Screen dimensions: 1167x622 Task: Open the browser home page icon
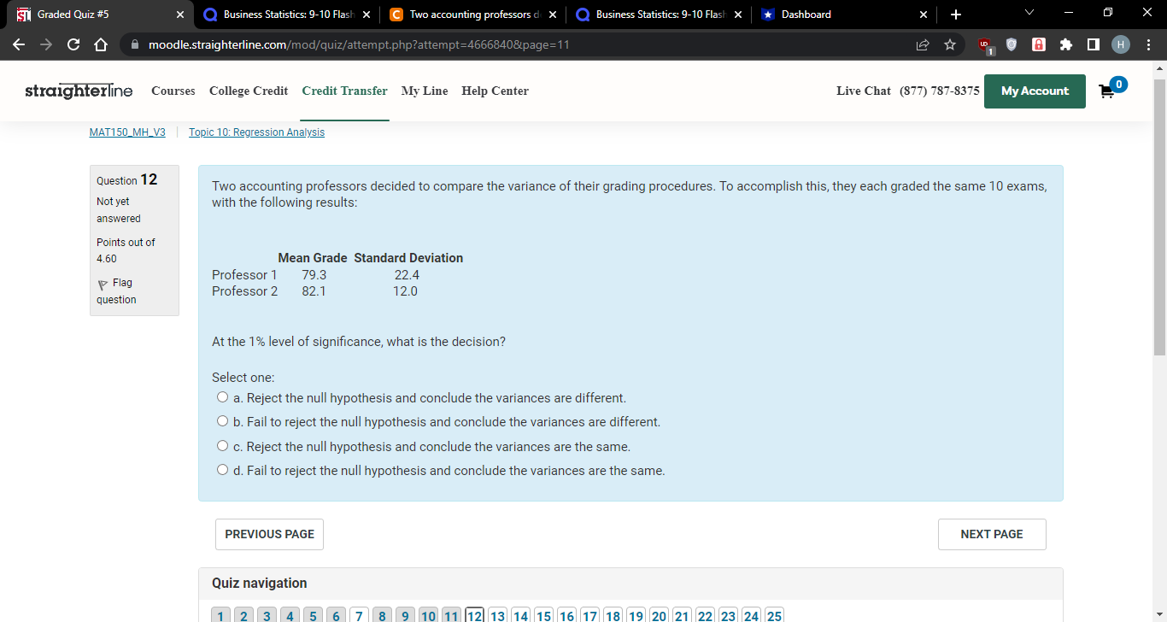(99, 44)
